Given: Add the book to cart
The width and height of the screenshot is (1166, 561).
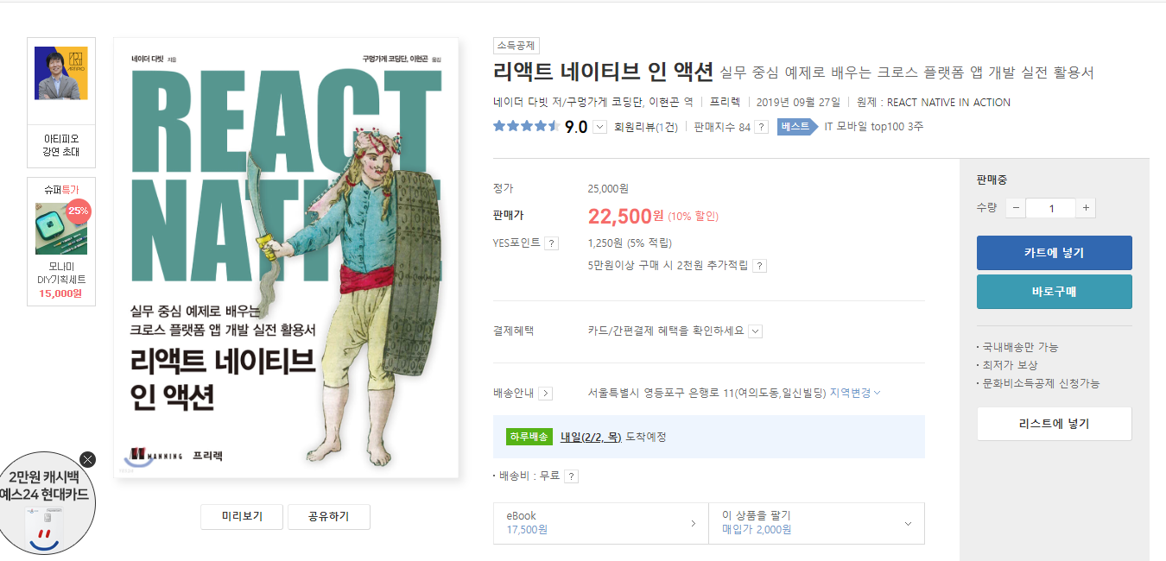Looking at the screenshot, I should click(1054, 253).
